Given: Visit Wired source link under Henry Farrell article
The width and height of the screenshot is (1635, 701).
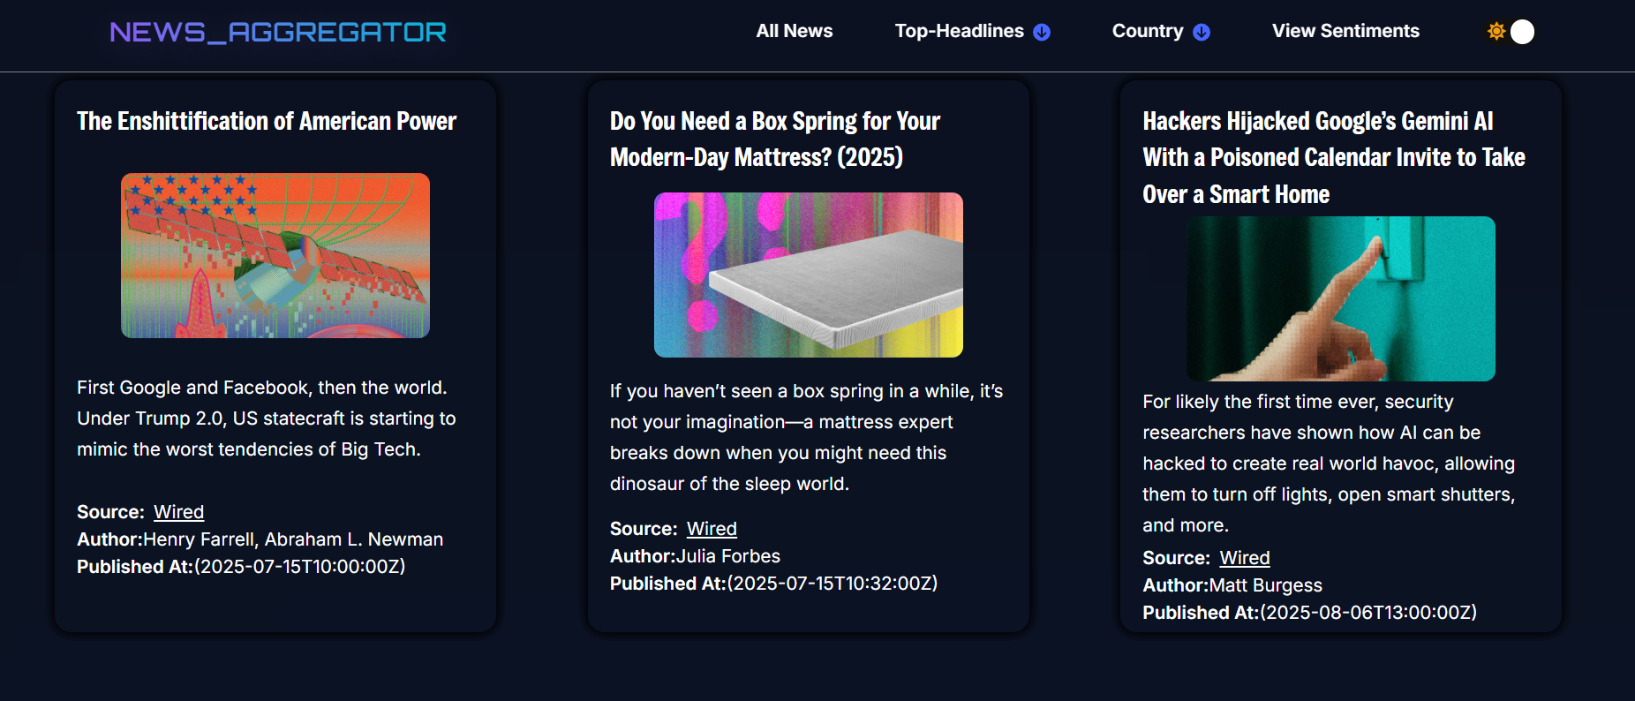Looking at the screenshot, I should (x=179, y=512).
